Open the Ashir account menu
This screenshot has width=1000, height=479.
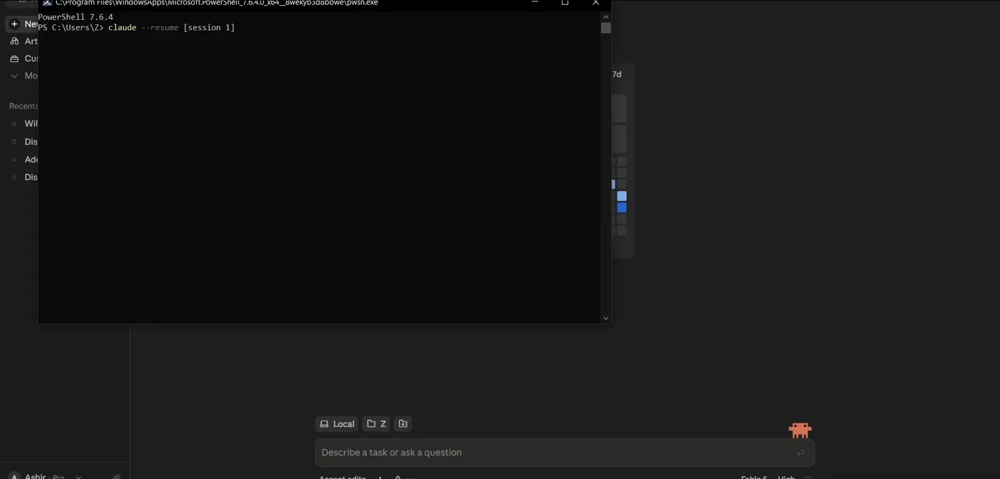click(45, 476)
